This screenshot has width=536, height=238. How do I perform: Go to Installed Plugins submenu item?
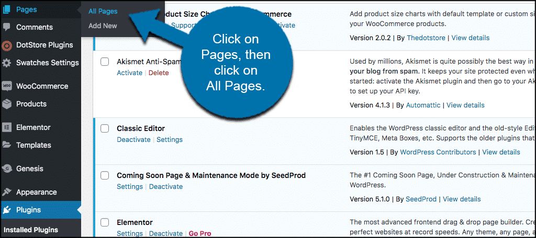click(31, 230)
